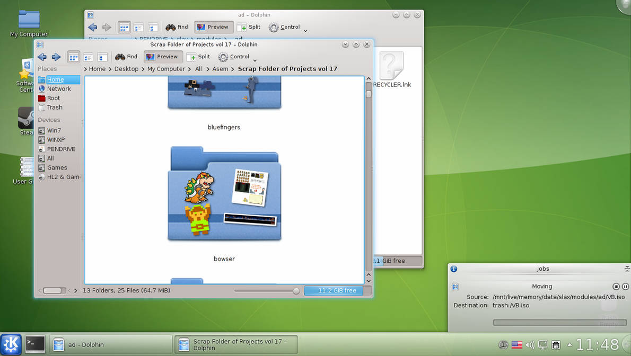Go forward in the ad - Dolphin window

tap(107, 27)
